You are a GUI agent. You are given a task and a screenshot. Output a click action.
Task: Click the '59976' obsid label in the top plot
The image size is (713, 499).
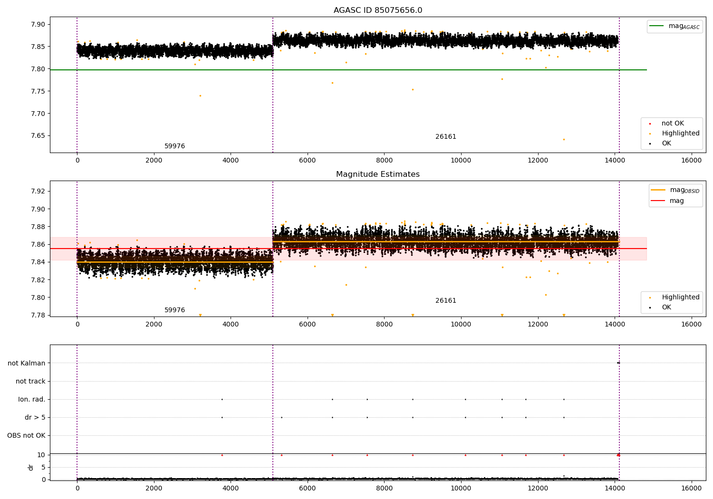tap(174, 146)
